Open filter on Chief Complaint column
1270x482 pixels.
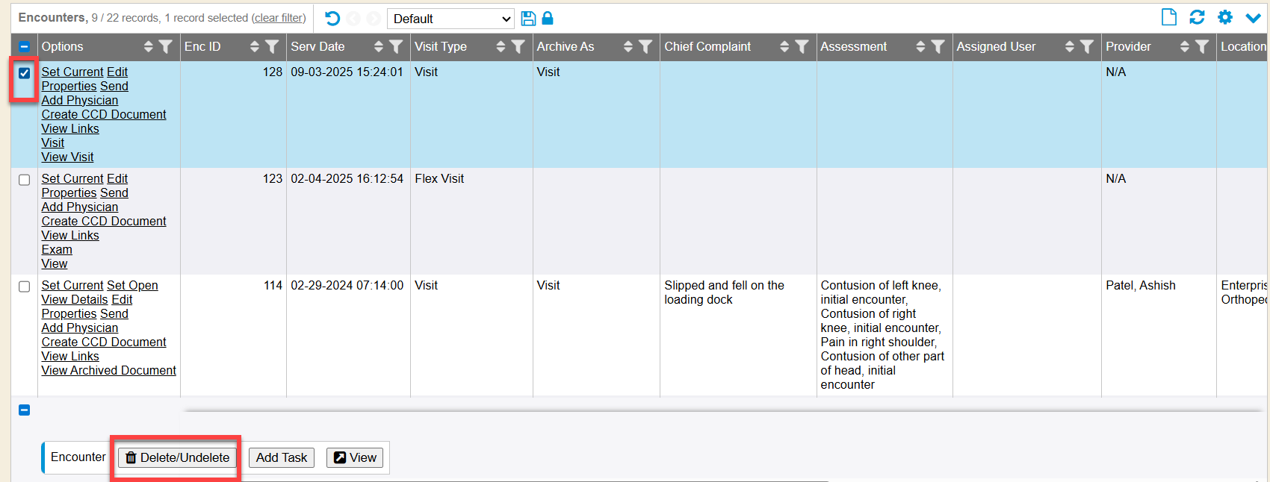(x=802, y=47)
